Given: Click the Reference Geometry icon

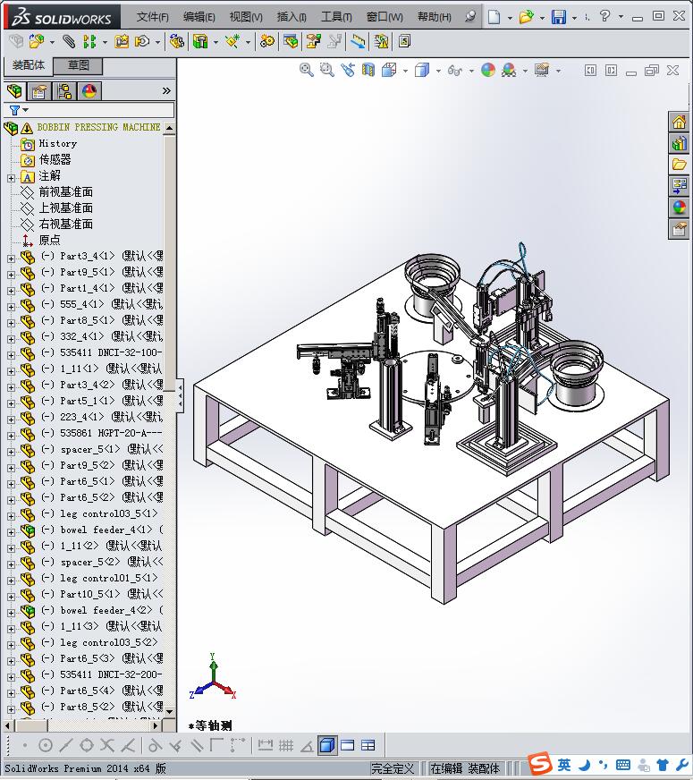Looking at the screenshot, I should [x=232, y=41].
